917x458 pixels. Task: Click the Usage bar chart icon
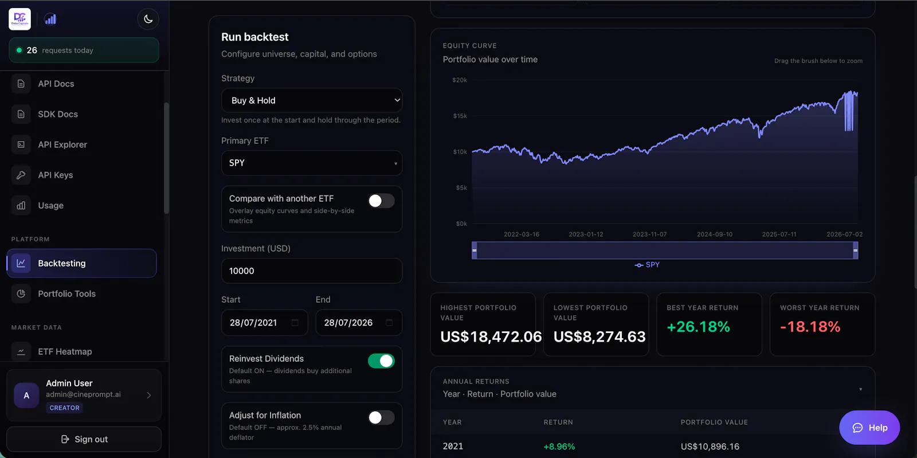(x=21, y=205)
